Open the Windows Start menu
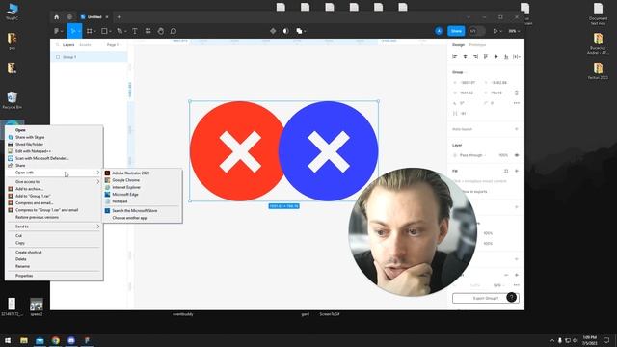This screenshot has width=617, height=347. click(x=8, y=340)
